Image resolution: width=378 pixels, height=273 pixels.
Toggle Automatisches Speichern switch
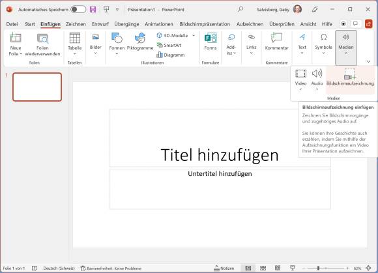pos(78,9)
